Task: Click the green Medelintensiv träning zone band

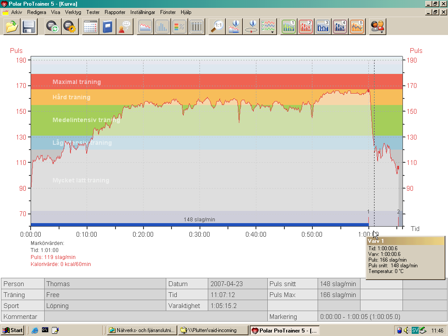Action: (x=217, y=120)
